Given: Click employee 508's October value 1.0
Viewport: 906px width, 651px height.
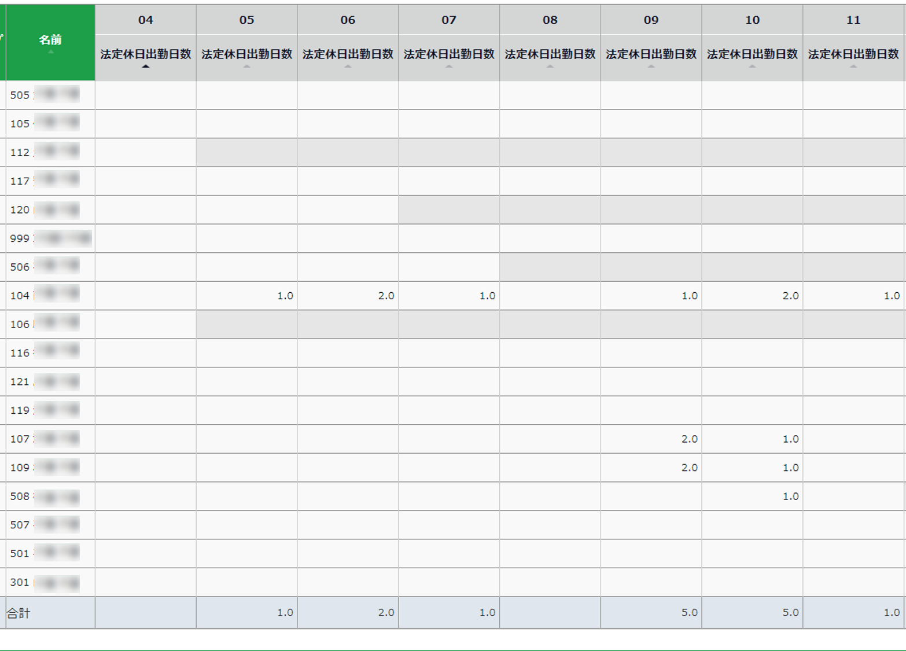Looking at the screenshot, I should coord(752,496).
